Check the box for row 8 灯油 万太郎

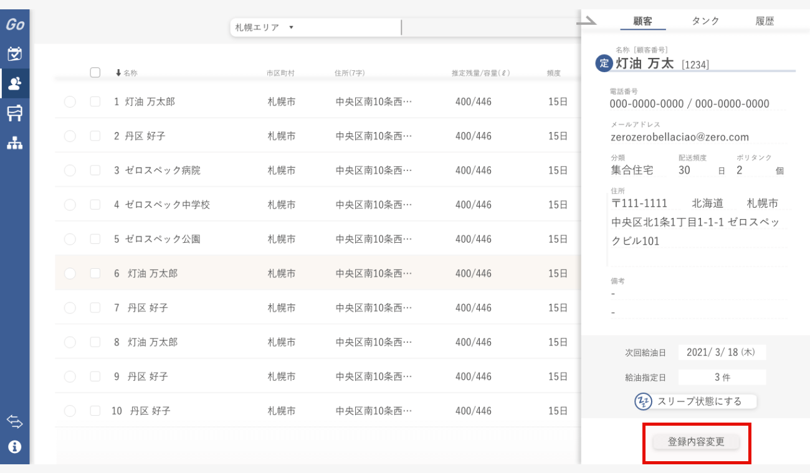pos(95,342)
